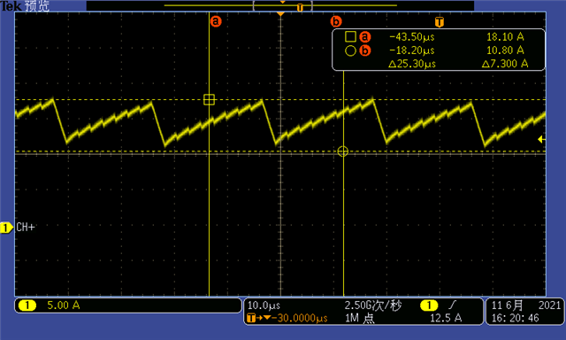This screenshot has width=566, height=340.
Task: Click the 10.0µs timebase readout
Action: (x=264, y=305)
